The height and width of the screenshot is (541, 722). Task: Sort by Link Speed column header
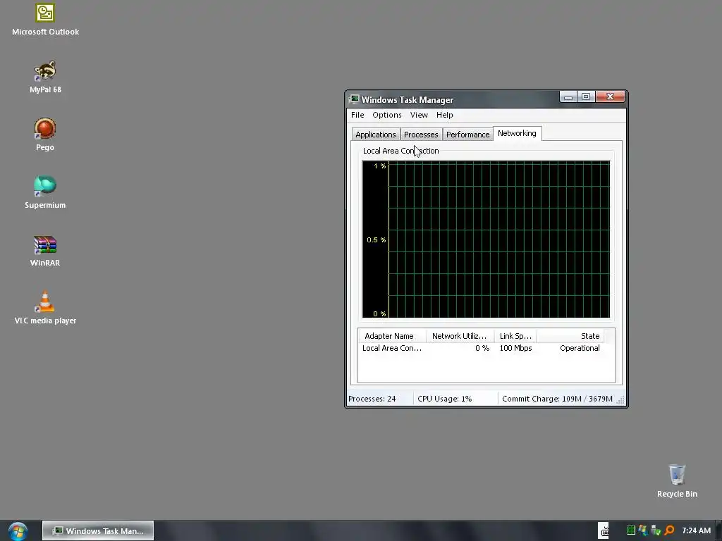(x=515, y=336)
